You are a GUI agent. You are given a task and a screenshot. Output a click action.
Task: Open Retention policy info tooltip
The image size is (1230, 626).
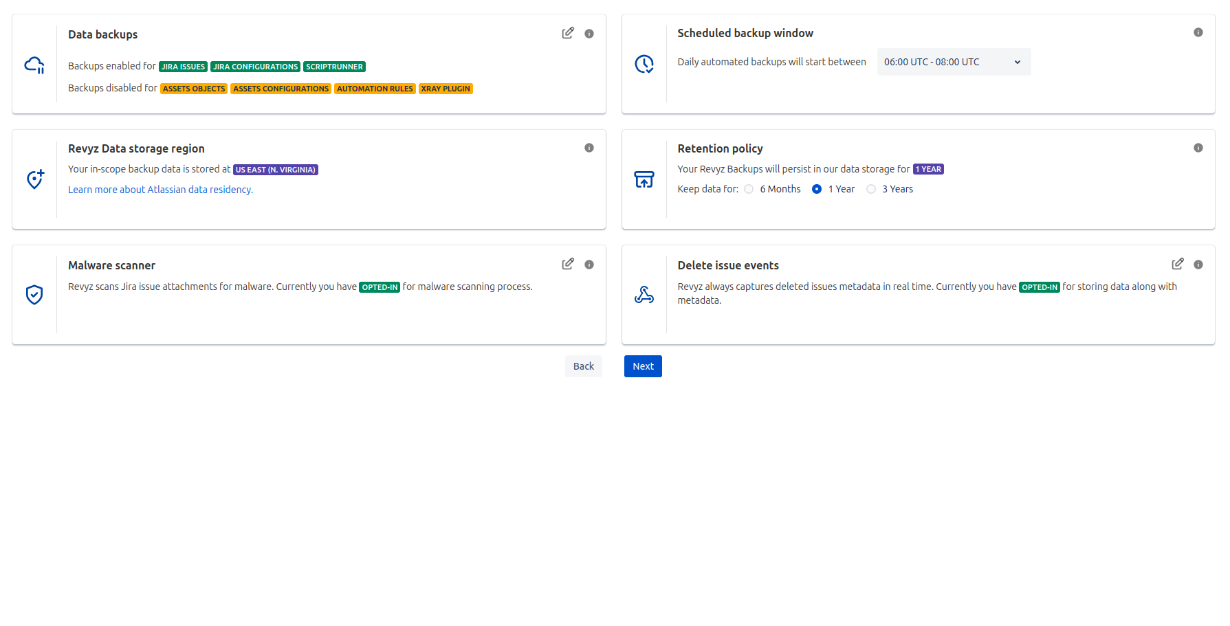click(x=1198, y=148)
